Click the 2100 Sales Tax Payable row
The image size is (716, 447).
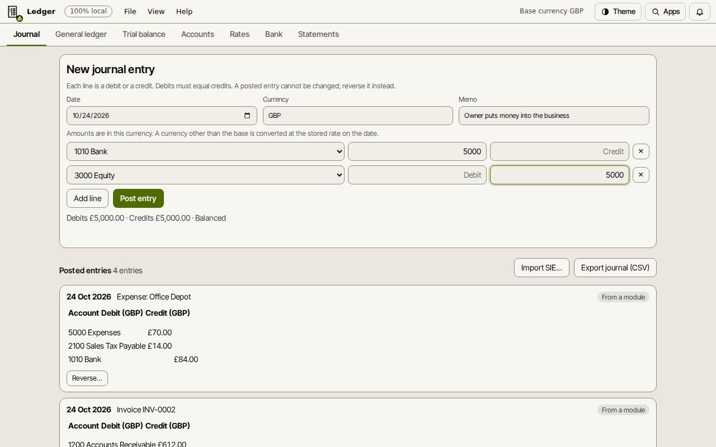[134, 346]
